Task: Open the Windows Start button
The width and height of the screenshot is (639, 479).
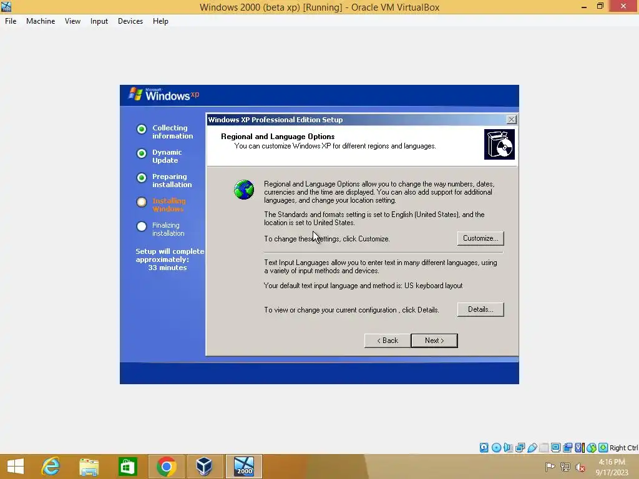Action: (x=16, y=467)
